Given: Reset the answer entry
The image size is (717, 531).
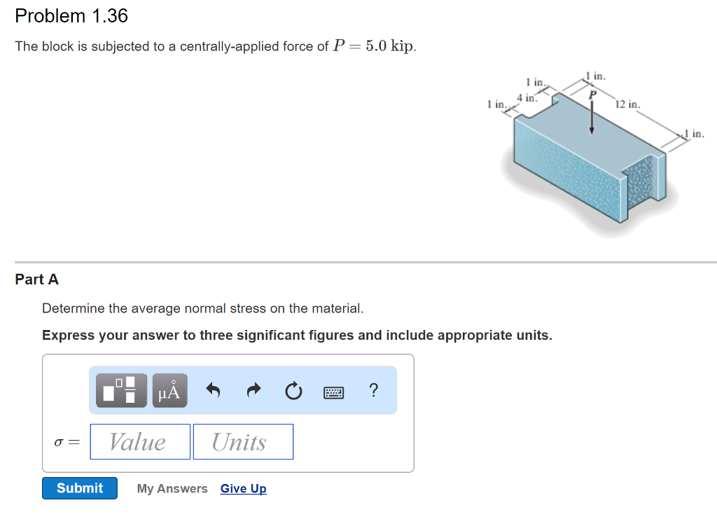Looking at the screenshot, I should [293, 391].
